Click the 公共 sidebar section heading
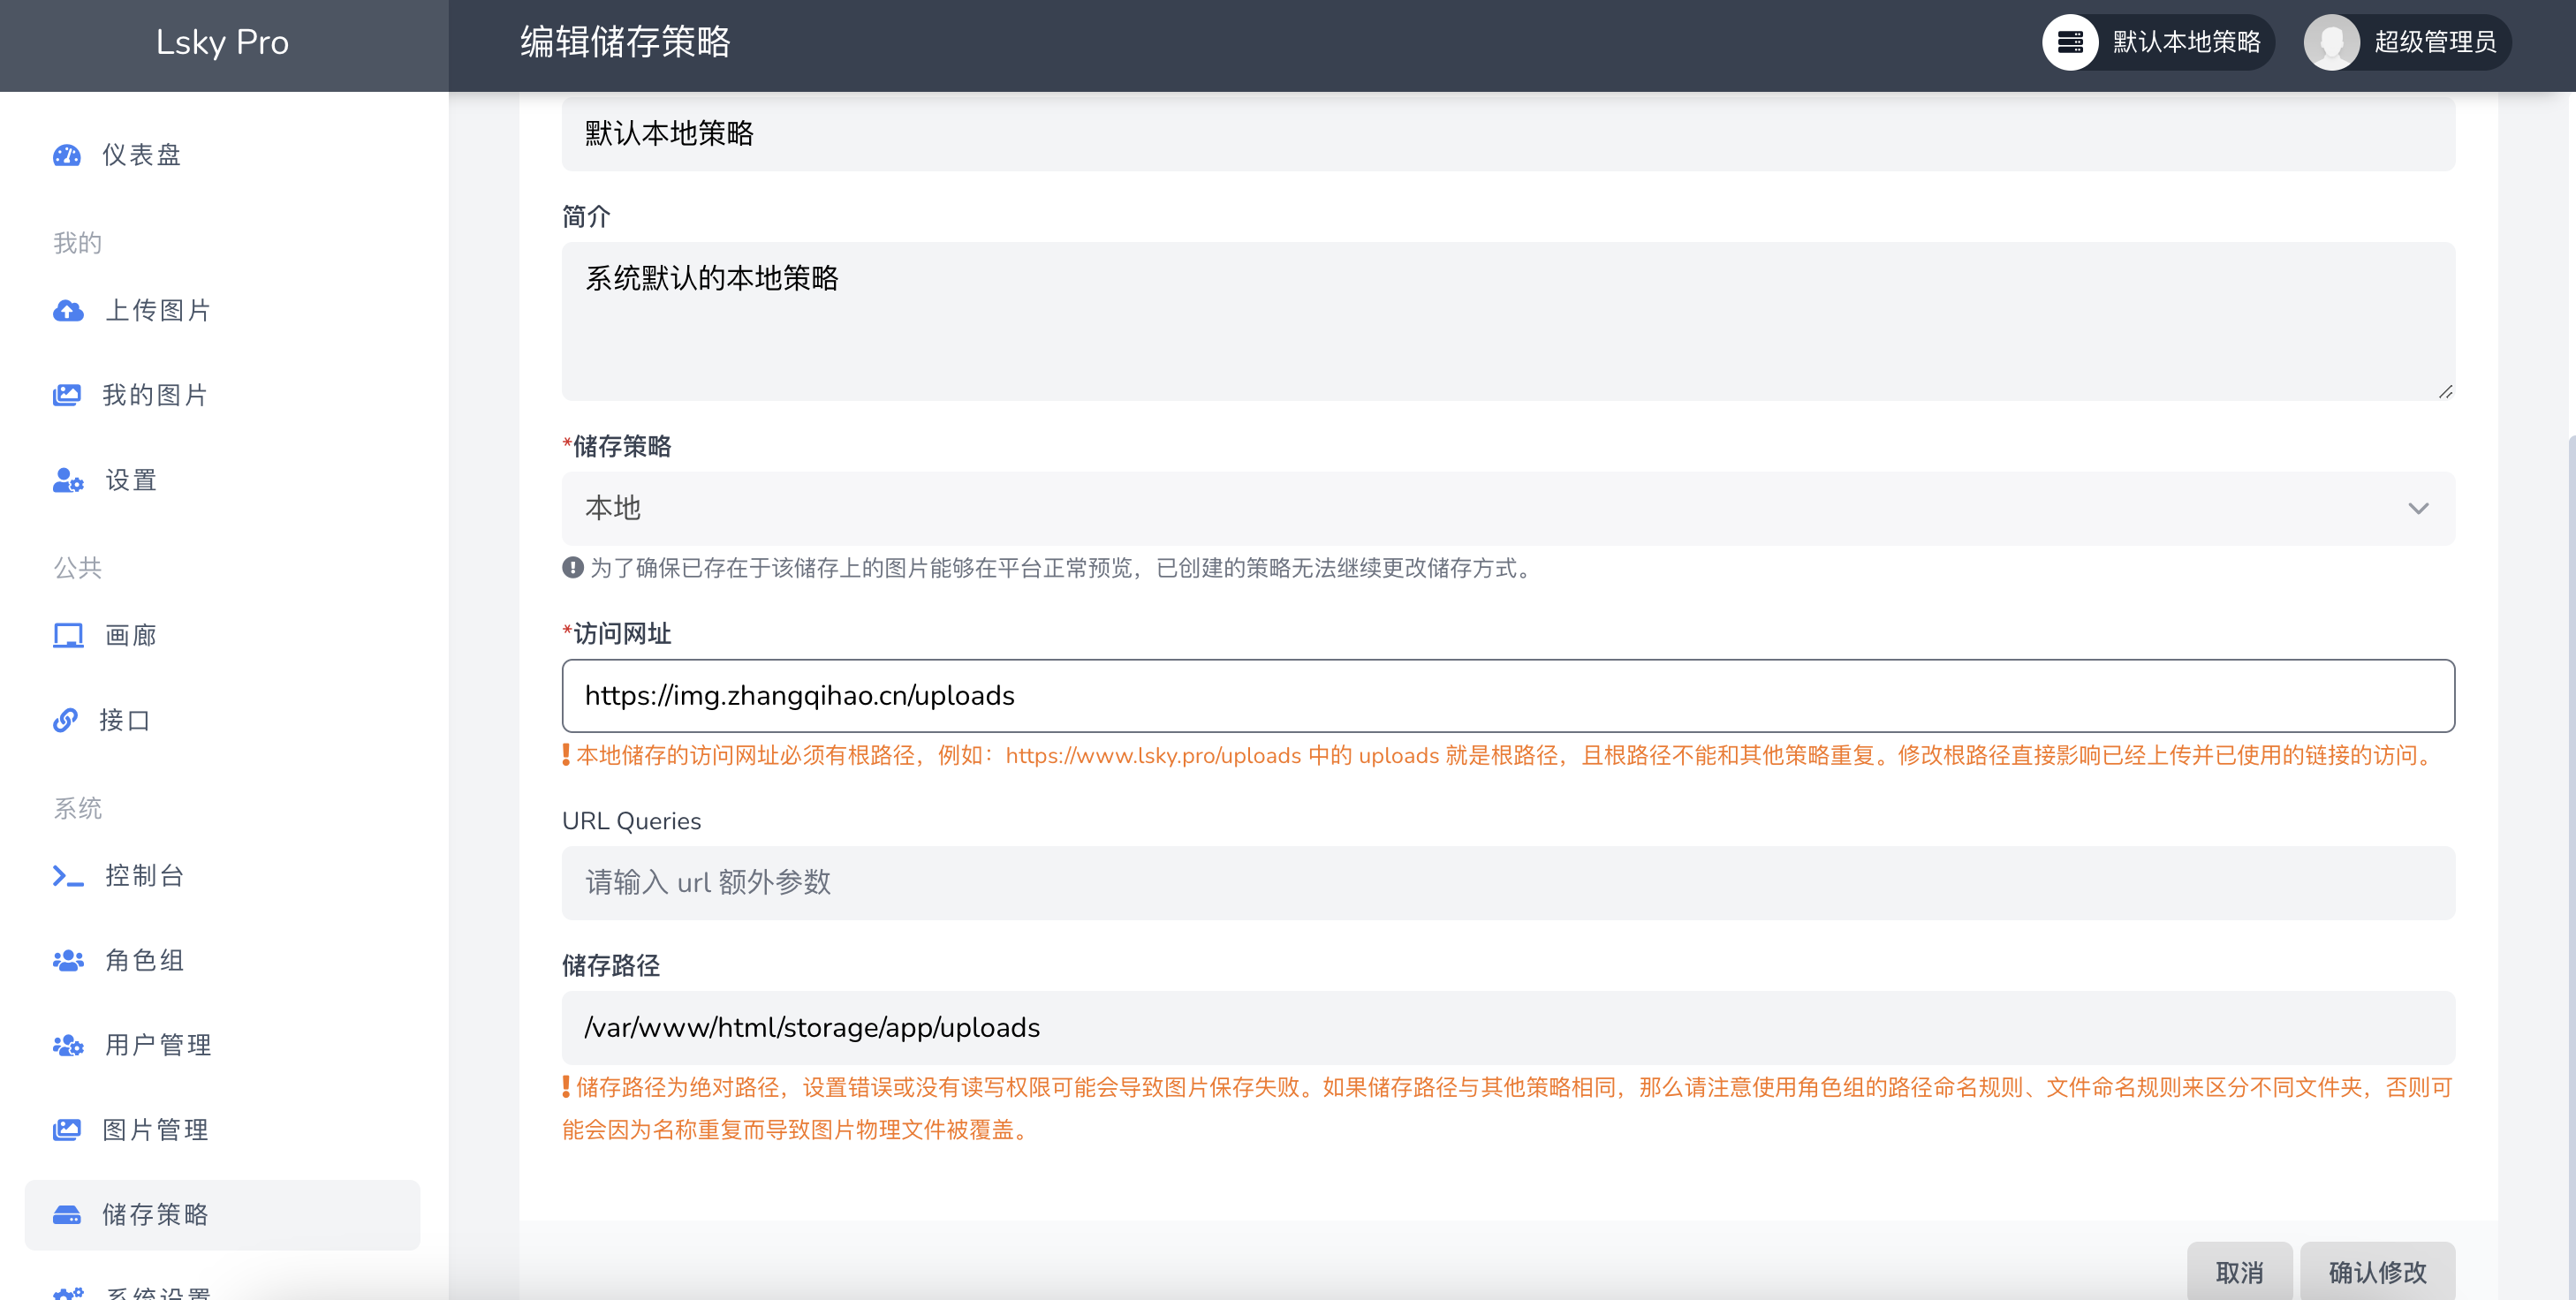Screen dimensions: 2576x1300 click(77, 568)
